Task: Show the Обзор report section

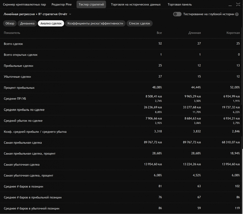Action: click(x=10, y=23)
